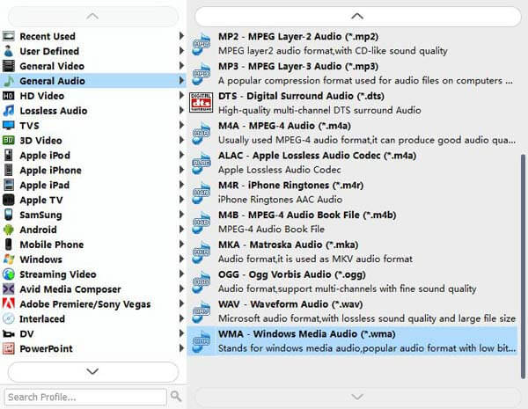Expand the Lossless Audio submenu arrow
The height and width of the screenshot is (409, 528).
click(181, 110)
